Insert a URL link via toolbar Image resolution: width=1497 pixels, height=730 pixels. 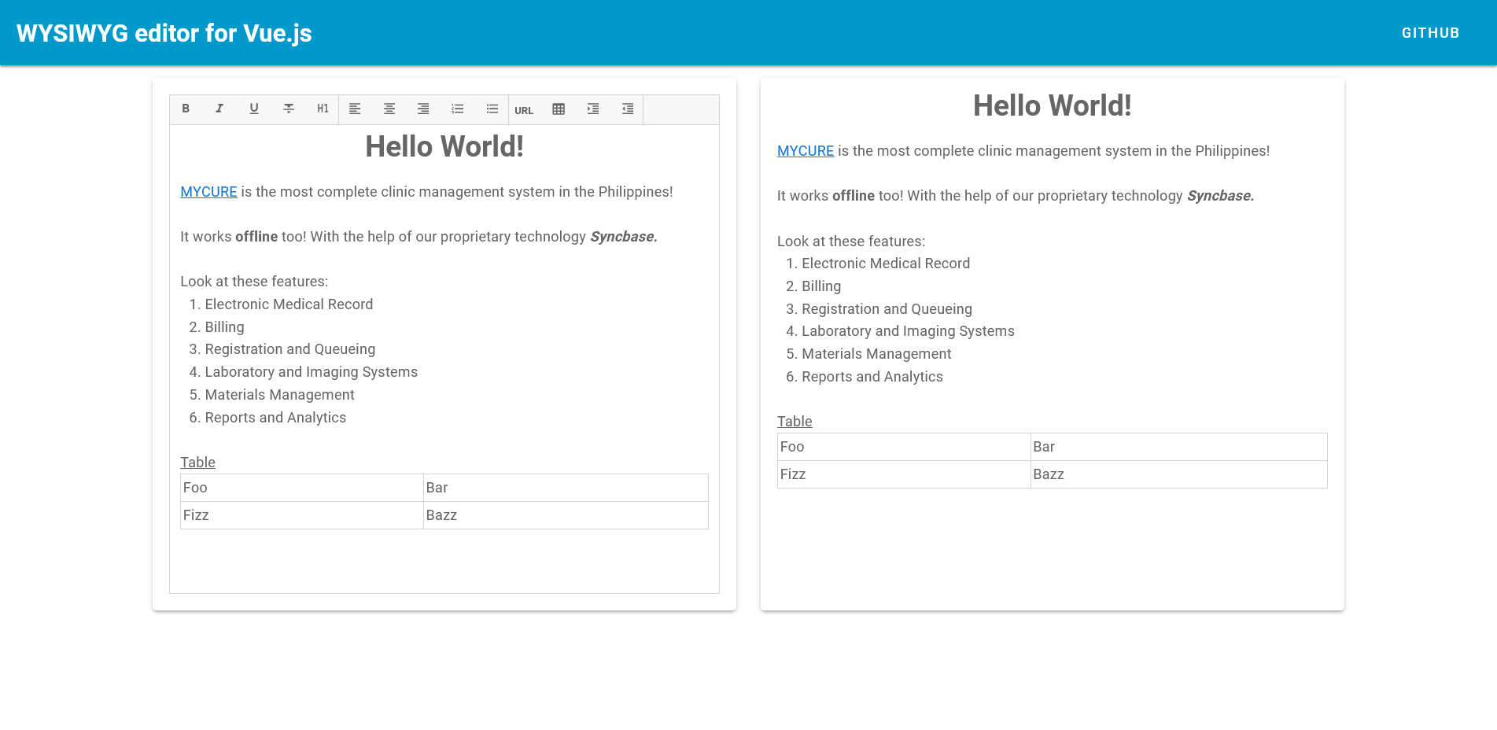pyautogui.click(x=524, y=110)
